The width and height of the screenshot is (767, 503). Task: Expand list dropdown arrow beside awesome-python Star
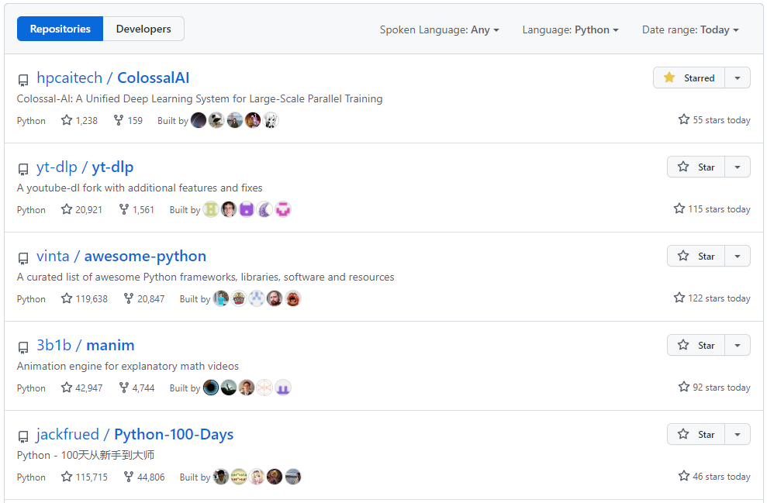[738, 257]
